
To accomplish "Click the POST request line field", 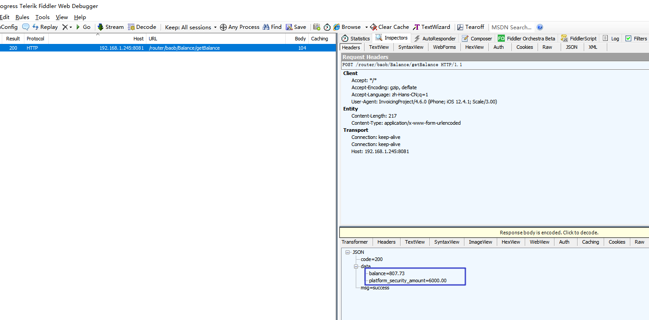I will (495, 65).
